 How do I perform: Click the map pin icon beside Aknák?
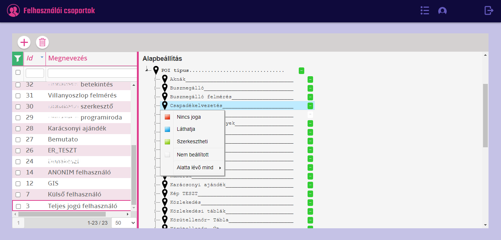165,79
